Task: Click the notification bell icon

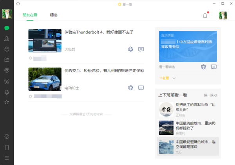Action: click(205, 16)
